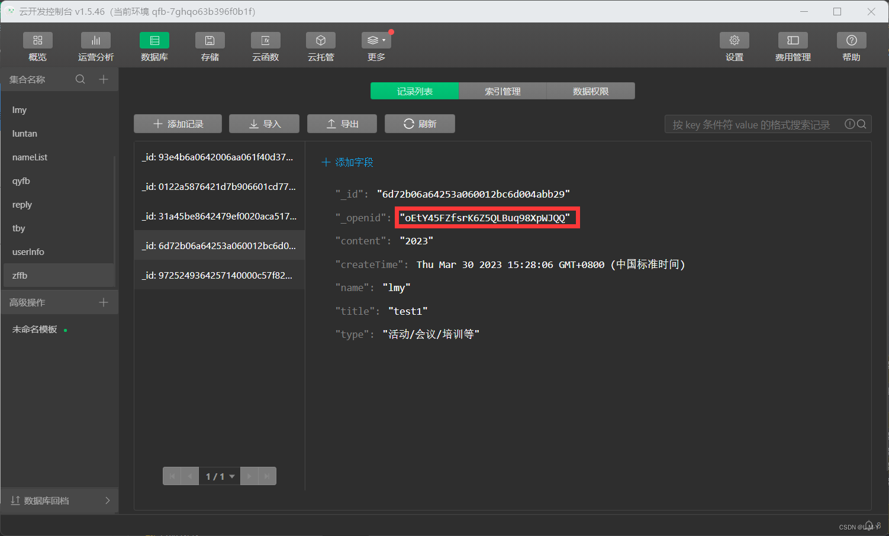Open the 帮助 help icon
The width and height of the screenshot is (889, 536).
pos(852,40)
